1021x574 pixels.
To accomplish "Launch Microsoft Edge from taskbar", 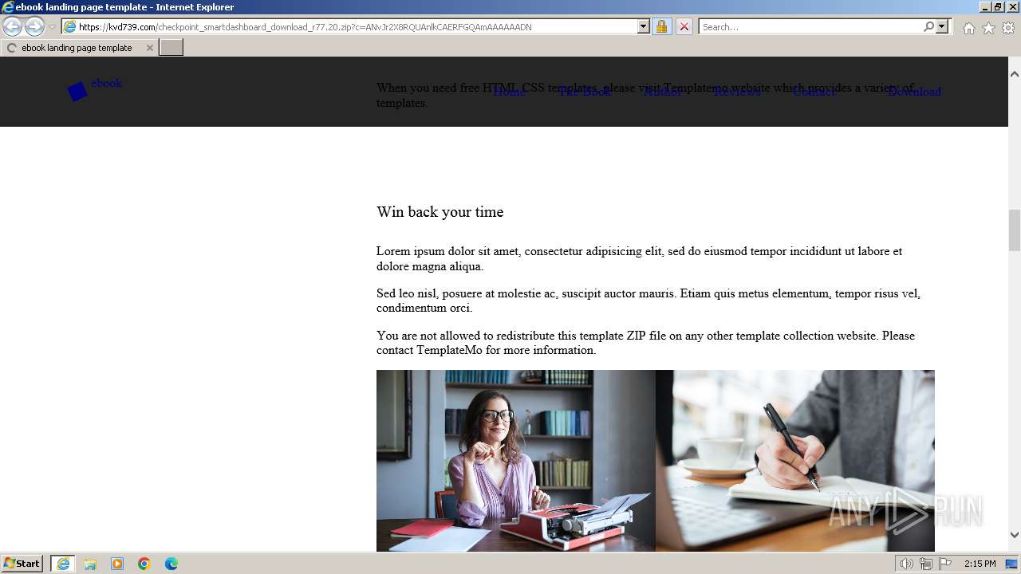I will (171, 564).
